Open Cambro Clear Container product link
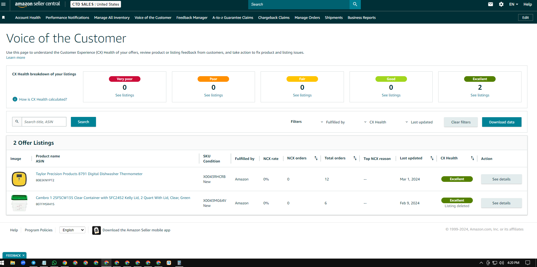The height and width of the screenshot is (267, 537). [x=113, y=198]
